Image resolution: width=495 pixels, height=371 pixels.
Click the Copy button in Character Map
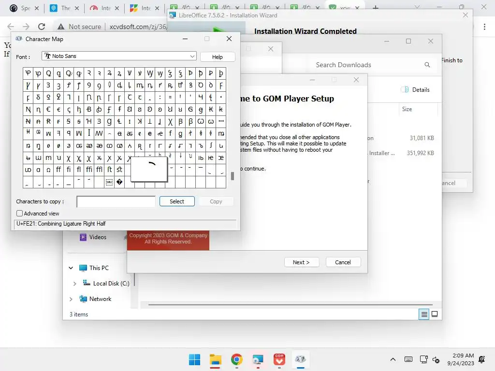216,201
